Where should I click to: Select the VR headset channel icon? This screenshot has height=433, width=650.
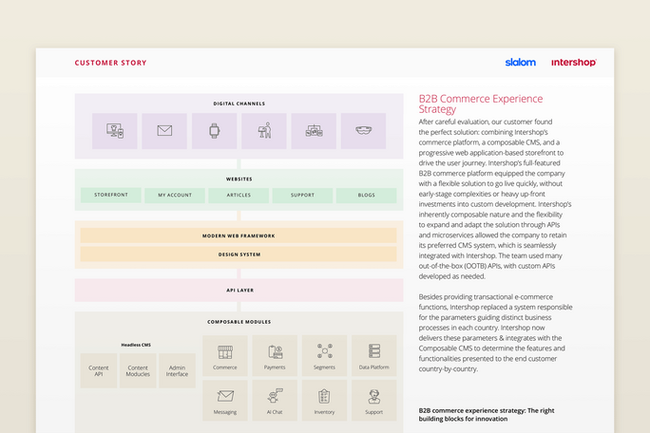pyautogui.click(x=364, y=131)
